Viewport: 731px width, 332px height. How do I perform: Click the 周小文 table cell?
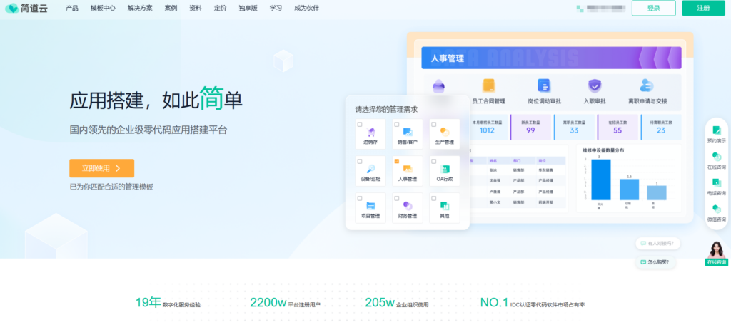[495, 203]
